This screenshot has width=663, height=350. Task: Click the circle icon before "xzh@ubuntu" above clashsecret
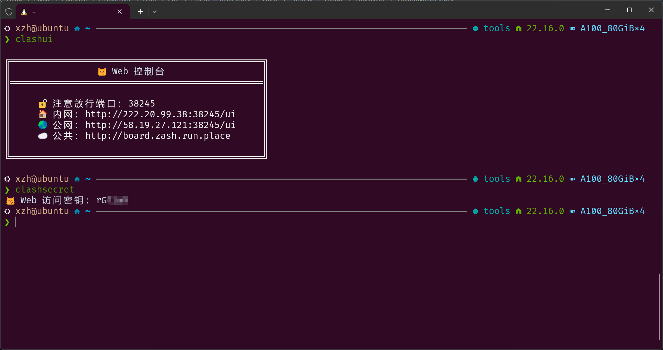point(7,179)
